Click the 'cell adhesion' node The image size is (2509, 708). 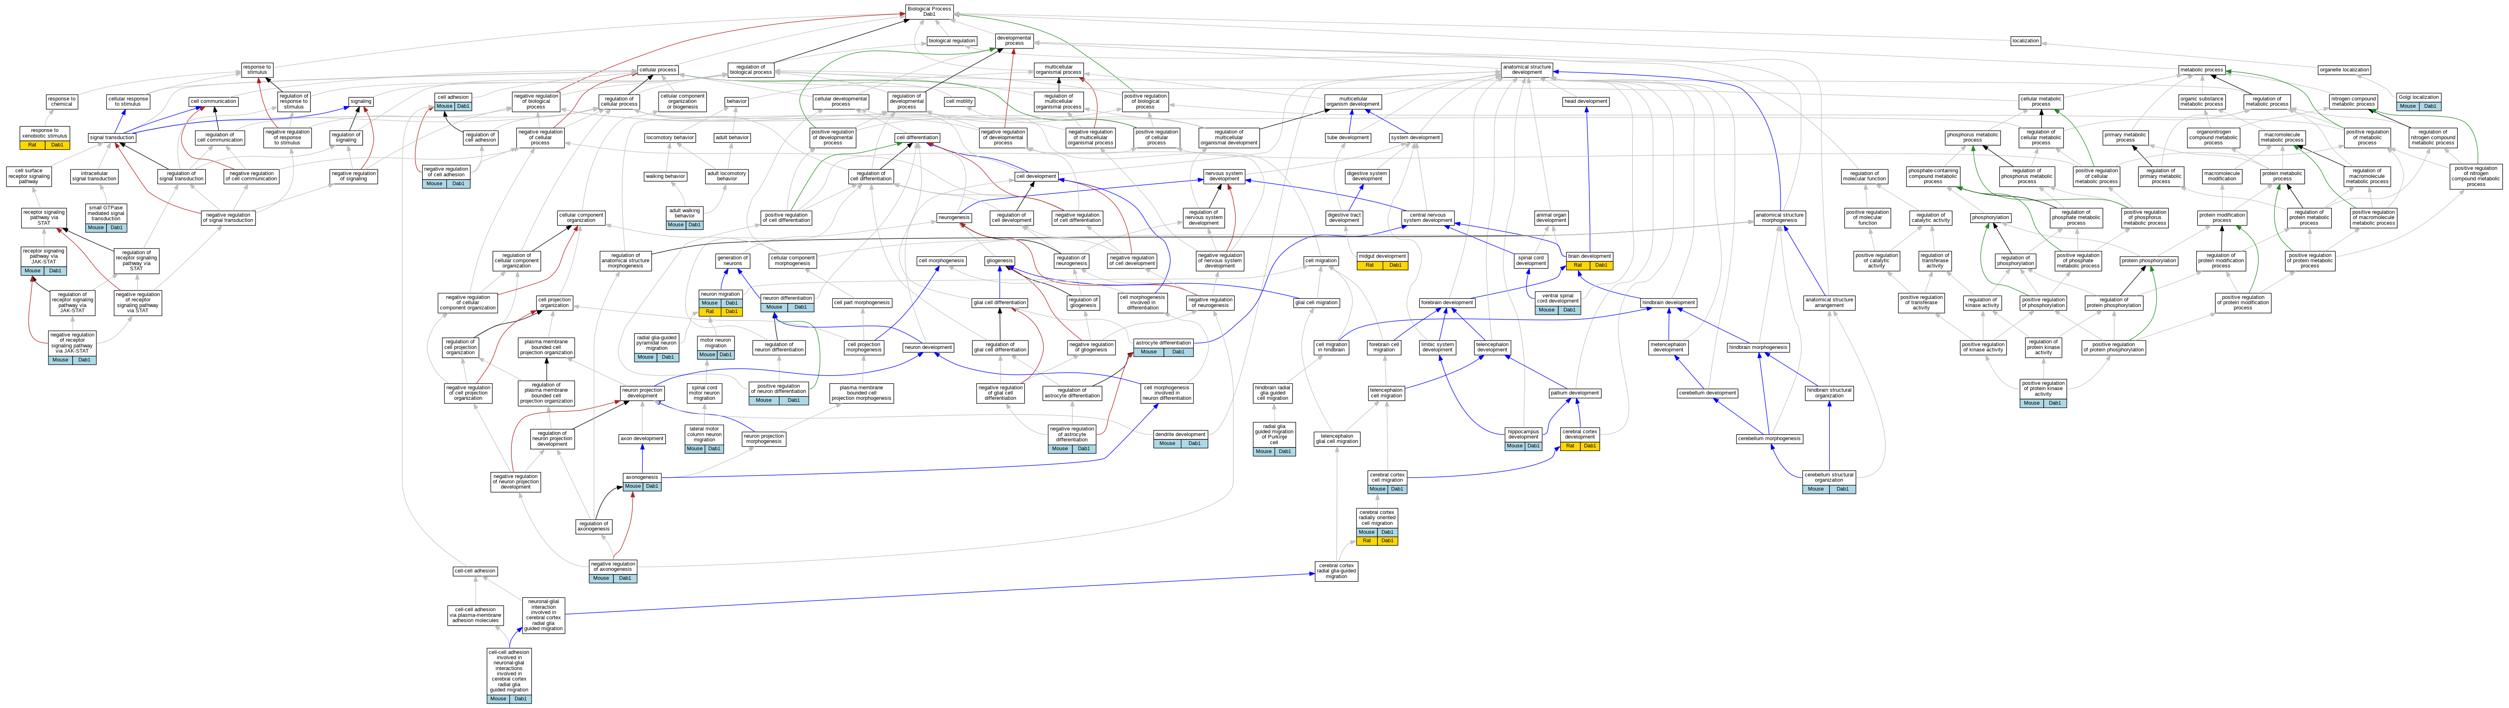pos(453,101)
